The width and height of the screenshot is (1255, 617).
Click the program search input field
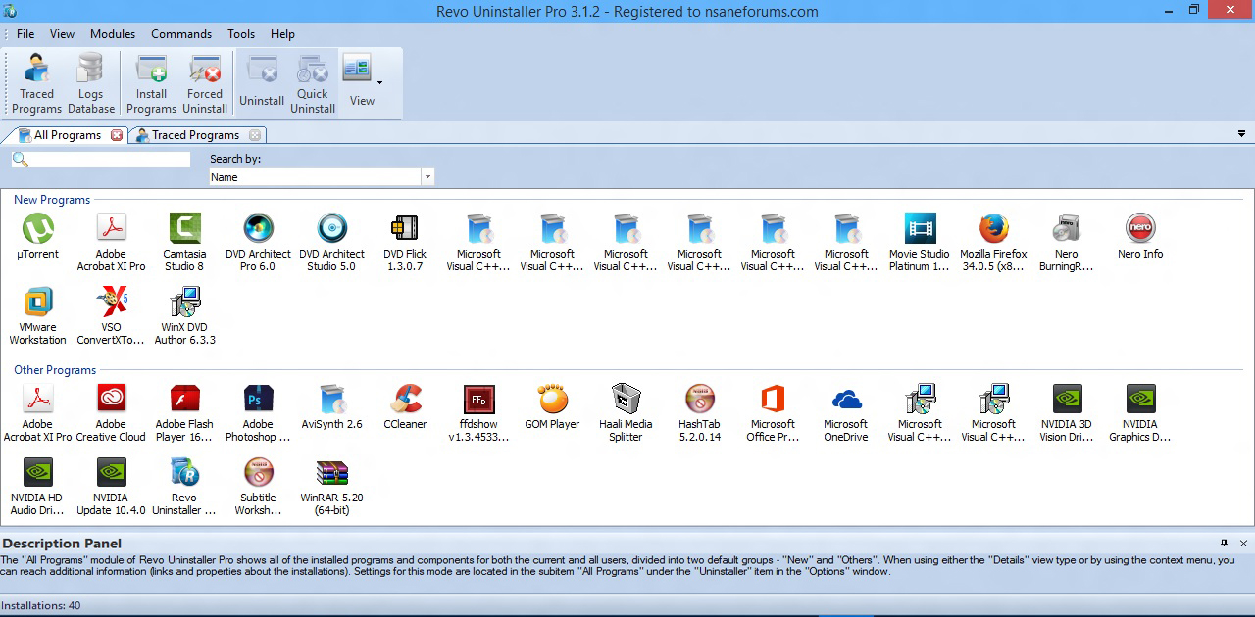[x=108, y=160]
